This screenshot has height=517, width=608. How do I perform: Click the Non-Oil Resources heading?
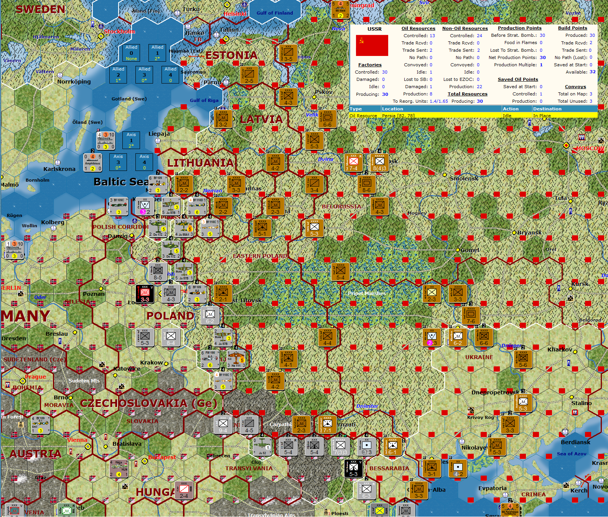coord(465,28)
